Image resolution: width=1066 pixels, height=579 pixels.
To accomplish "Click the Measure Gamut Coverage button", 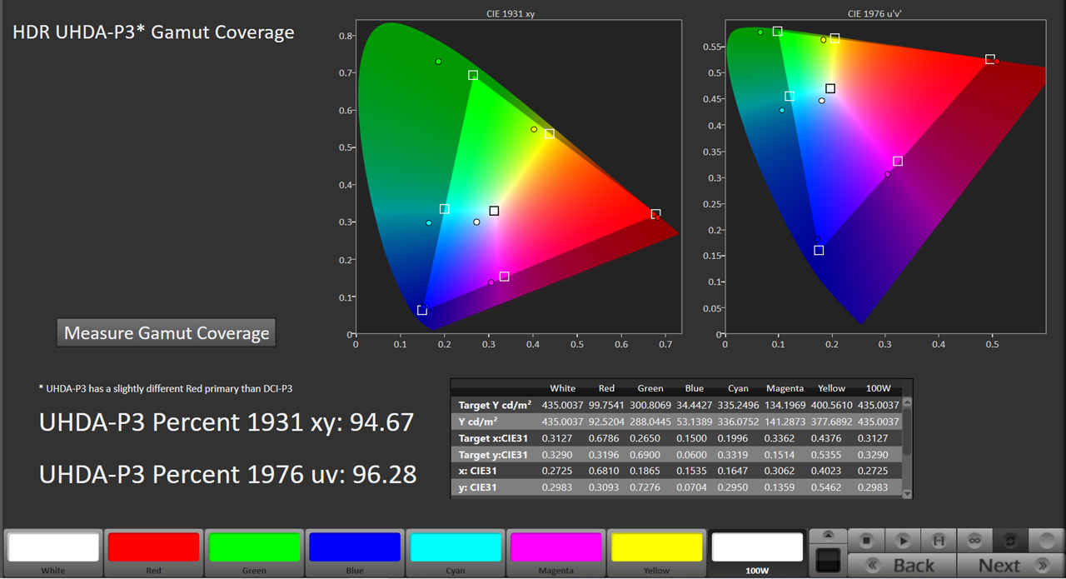I will coord(167,332).
